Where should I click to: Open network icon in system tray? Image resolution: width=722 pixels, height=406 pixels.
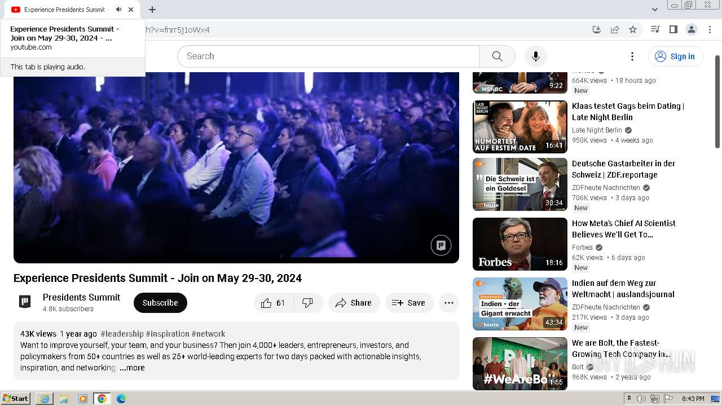(655, 399)
